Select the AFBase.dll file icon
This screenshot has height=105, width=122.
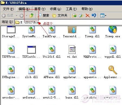click(52, 70)
